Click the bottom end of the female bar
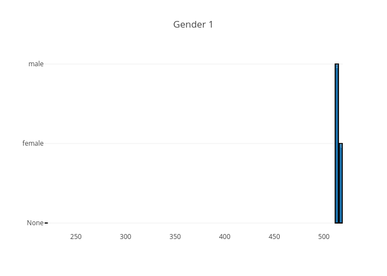 [341, 221]
